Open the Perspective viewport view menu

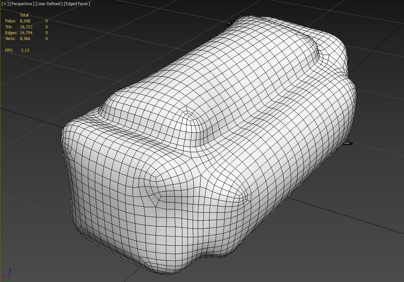[22, 4]
